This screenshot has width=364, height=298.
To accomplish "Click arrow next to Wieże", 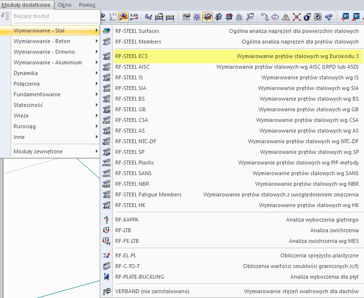I will click(97, 116).
